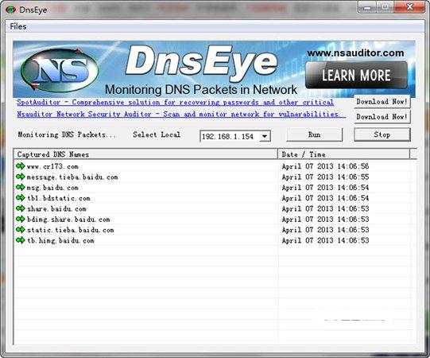This screenshot has width=430, height=358.
Task: Select the msg.baidu.com entry
Action: (52, 188)
